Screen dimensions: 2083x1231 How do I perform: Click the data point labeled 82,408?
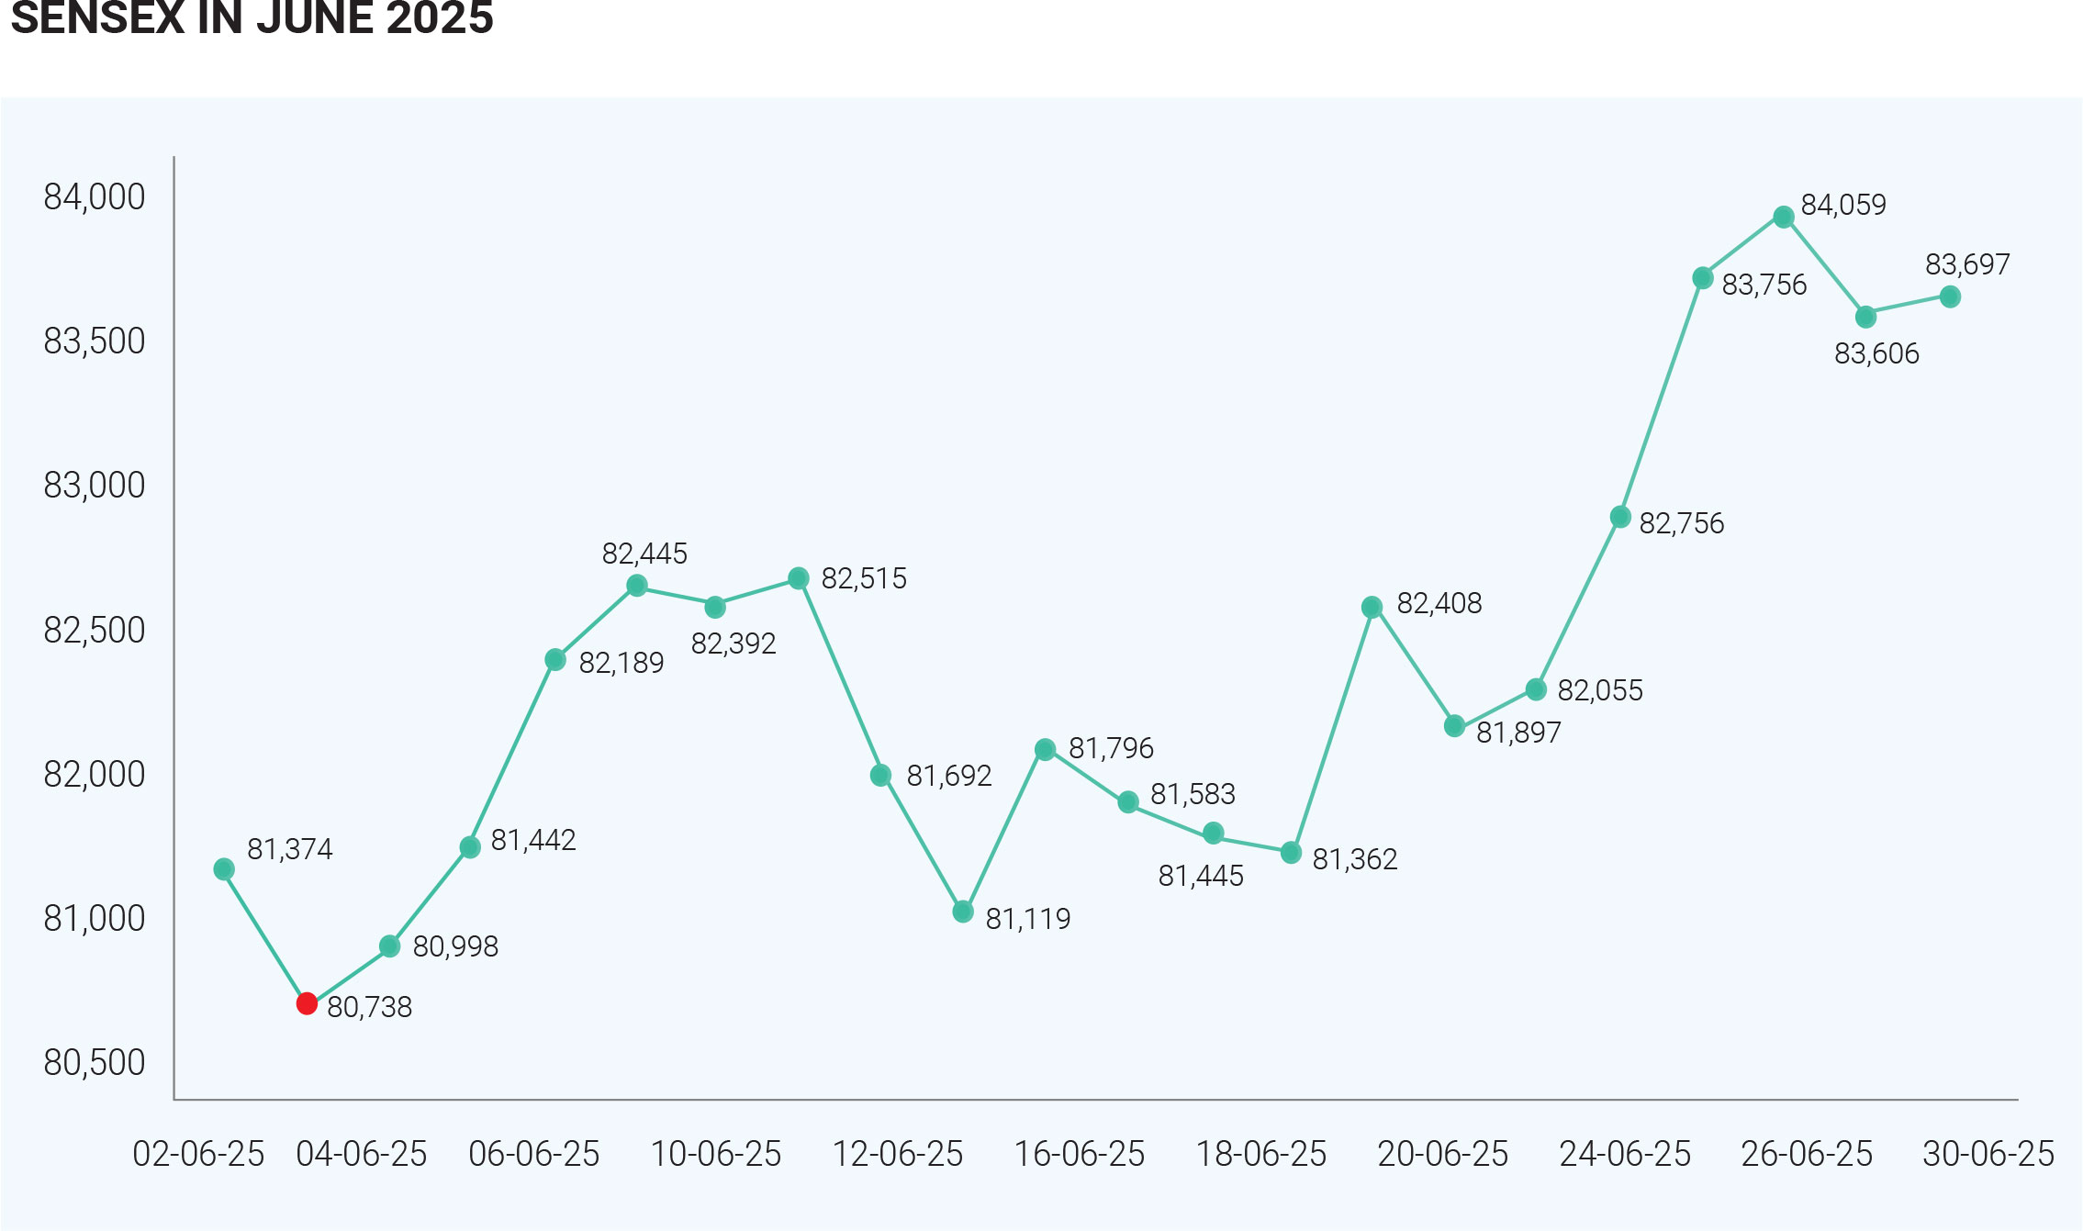pos(1372,607)
